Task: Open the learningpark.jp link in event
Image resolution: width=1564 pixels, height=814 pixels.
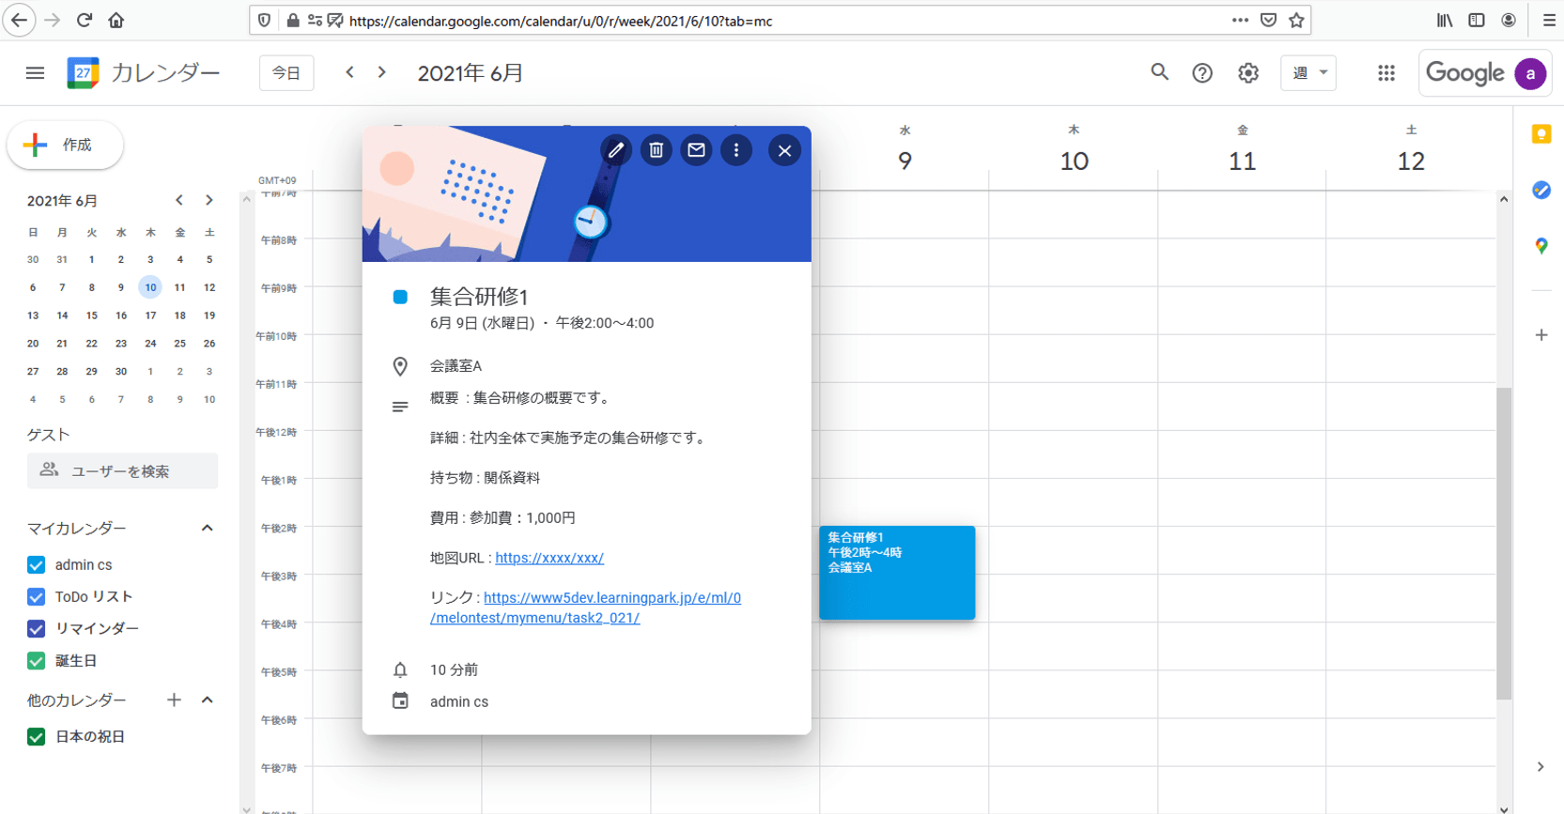Action: tap(612, 598)
